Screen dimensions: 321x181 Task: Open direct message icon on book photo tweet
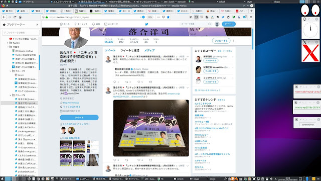[150, 160]
